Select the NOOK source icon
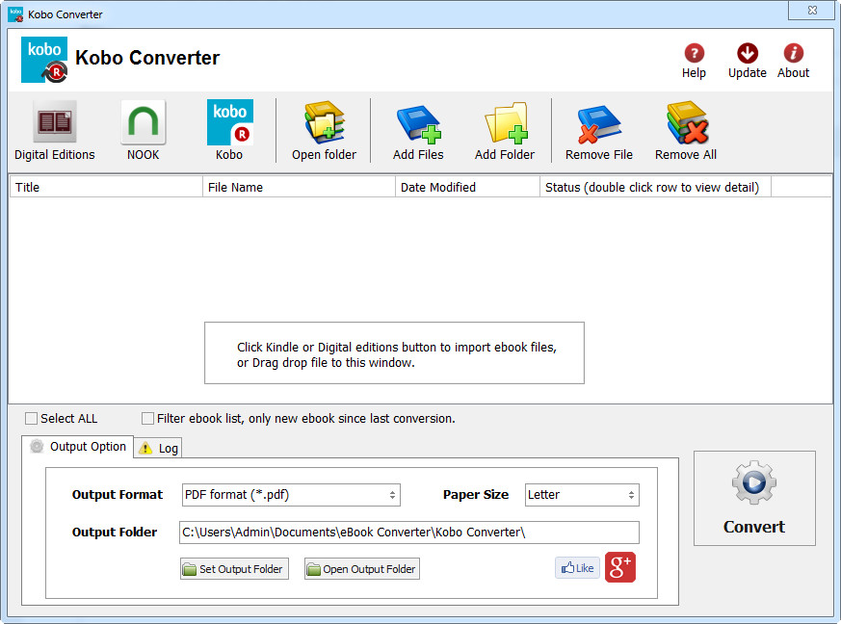The height and width of the screenshot is (624, 841). pos(143,130)
